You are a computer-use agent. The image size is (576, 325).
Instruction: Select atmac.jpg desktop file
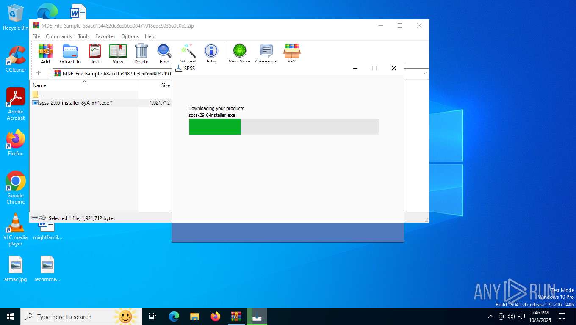16,269
